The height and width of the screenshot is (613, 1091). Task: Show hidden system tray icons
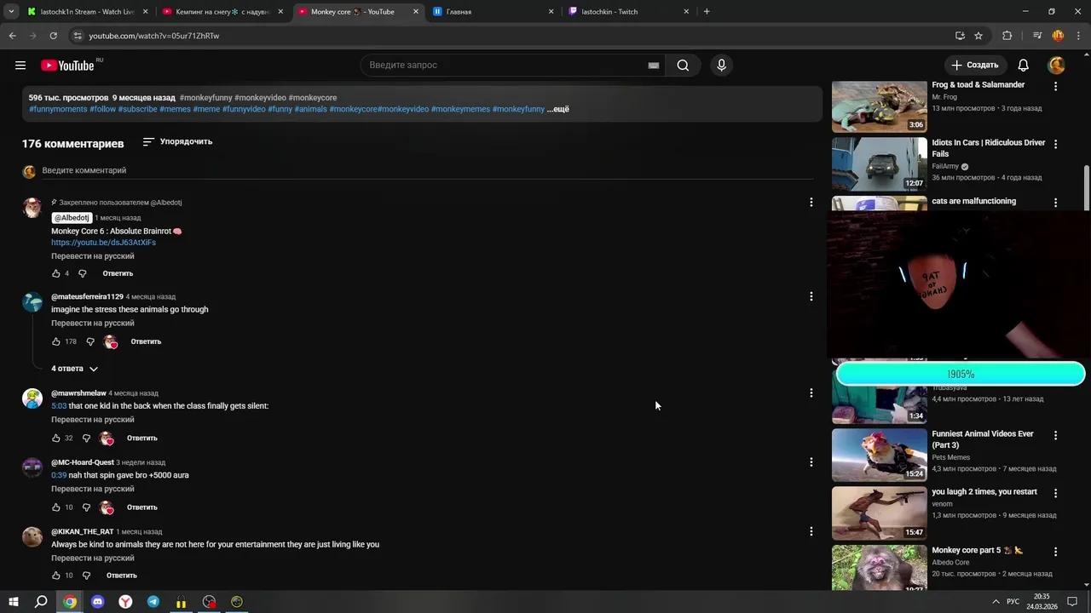[x=996, y=601]
